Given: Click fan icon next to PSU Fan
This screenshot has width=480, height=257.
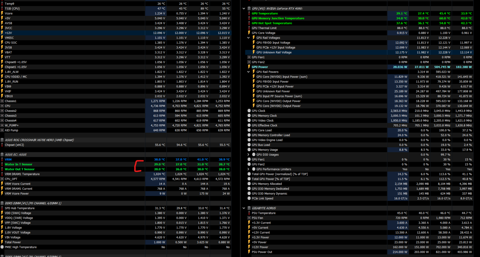Looking at the screenshot, I should (x=249, y=218).
